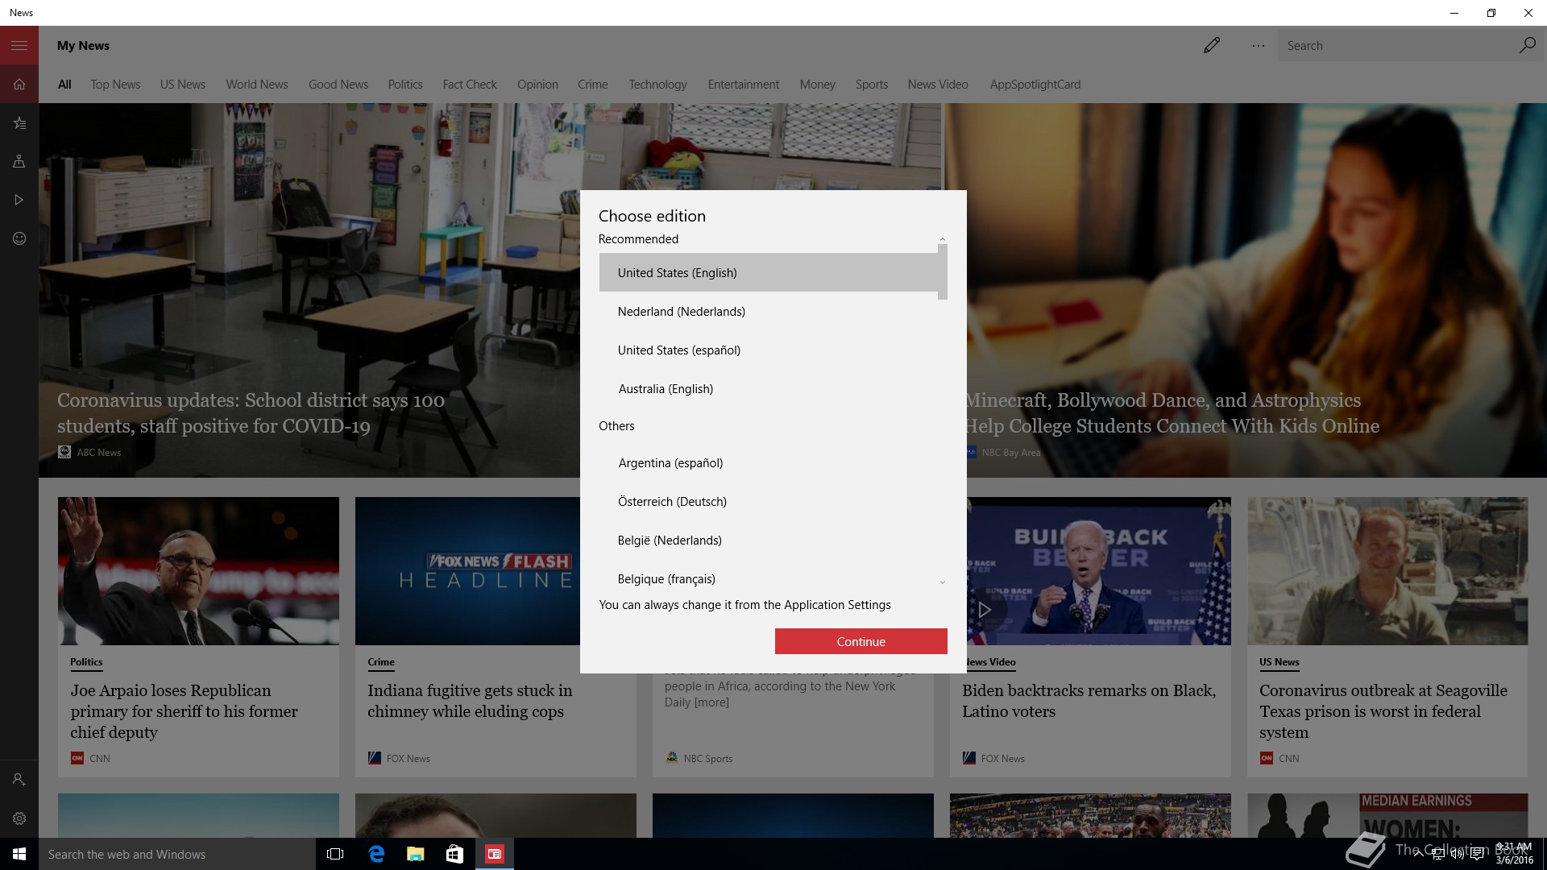This screenshot has width=1547, height=870.
Task: Select Österreich (Deutsch) edition
Action: coord(768,502)
